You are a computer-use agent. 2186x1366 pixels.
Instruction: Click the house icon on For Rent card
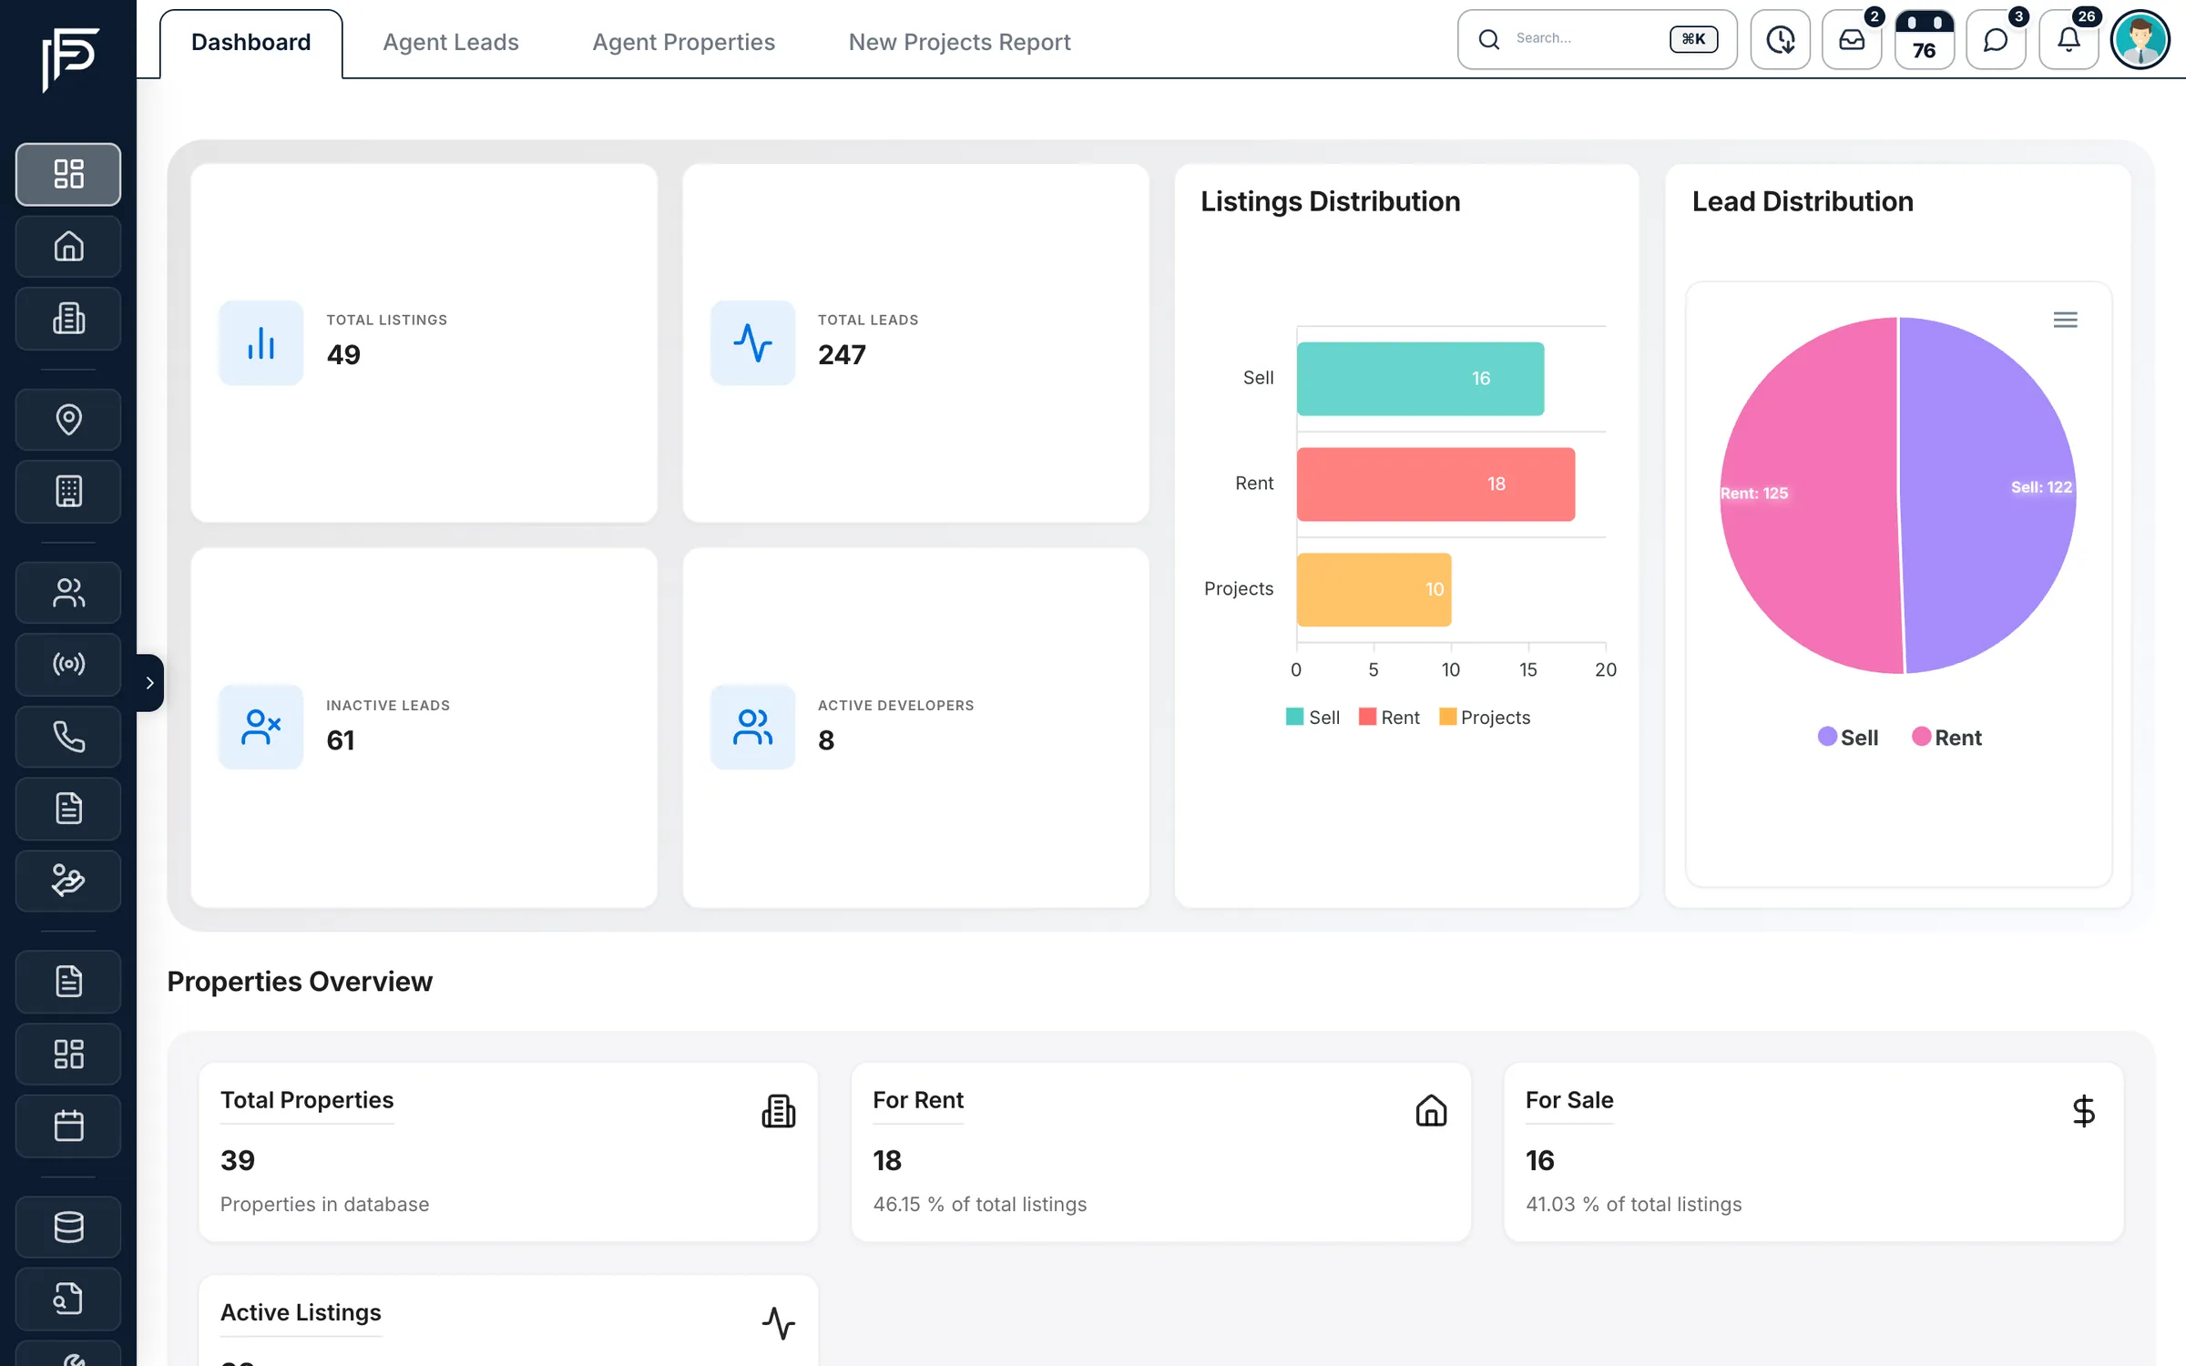(x=1431, y=1111)
